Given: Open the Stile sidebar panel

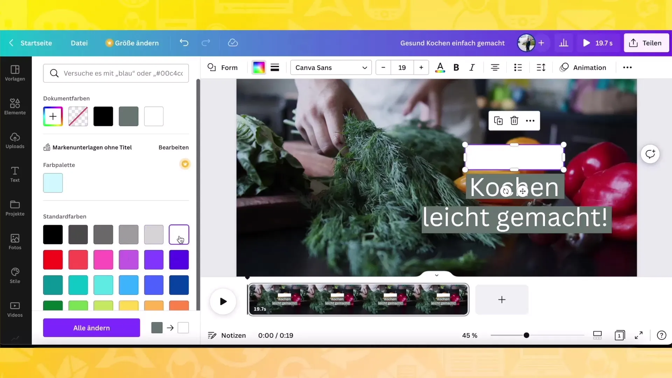Looking at the screenshot, I should click(15, 276).
